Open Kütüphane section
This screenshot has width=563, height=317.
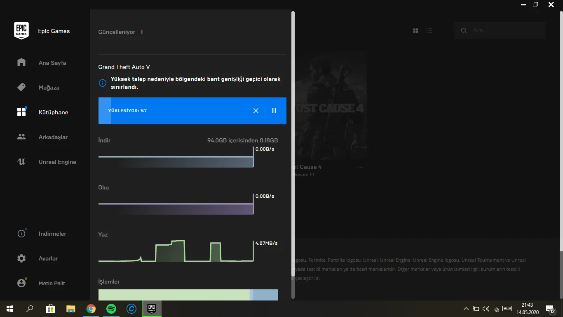(54, 112)
